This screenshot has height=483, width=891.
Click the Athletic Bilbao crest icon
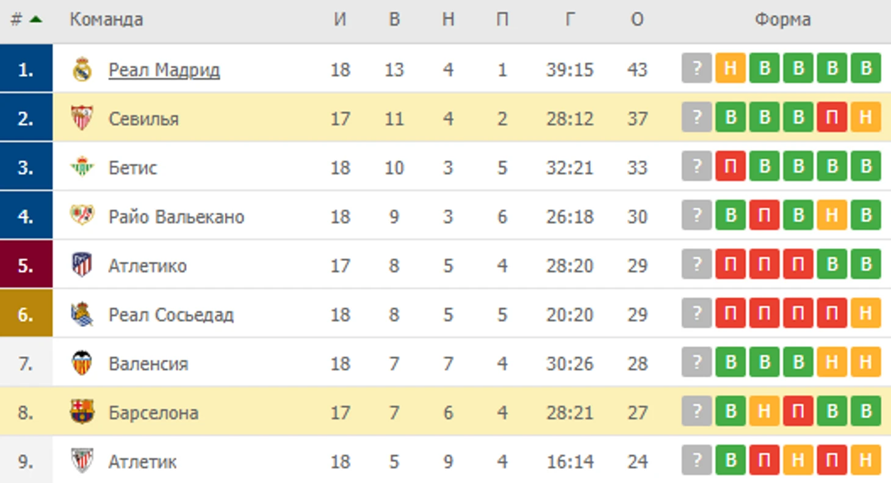(x=82, y=461)
